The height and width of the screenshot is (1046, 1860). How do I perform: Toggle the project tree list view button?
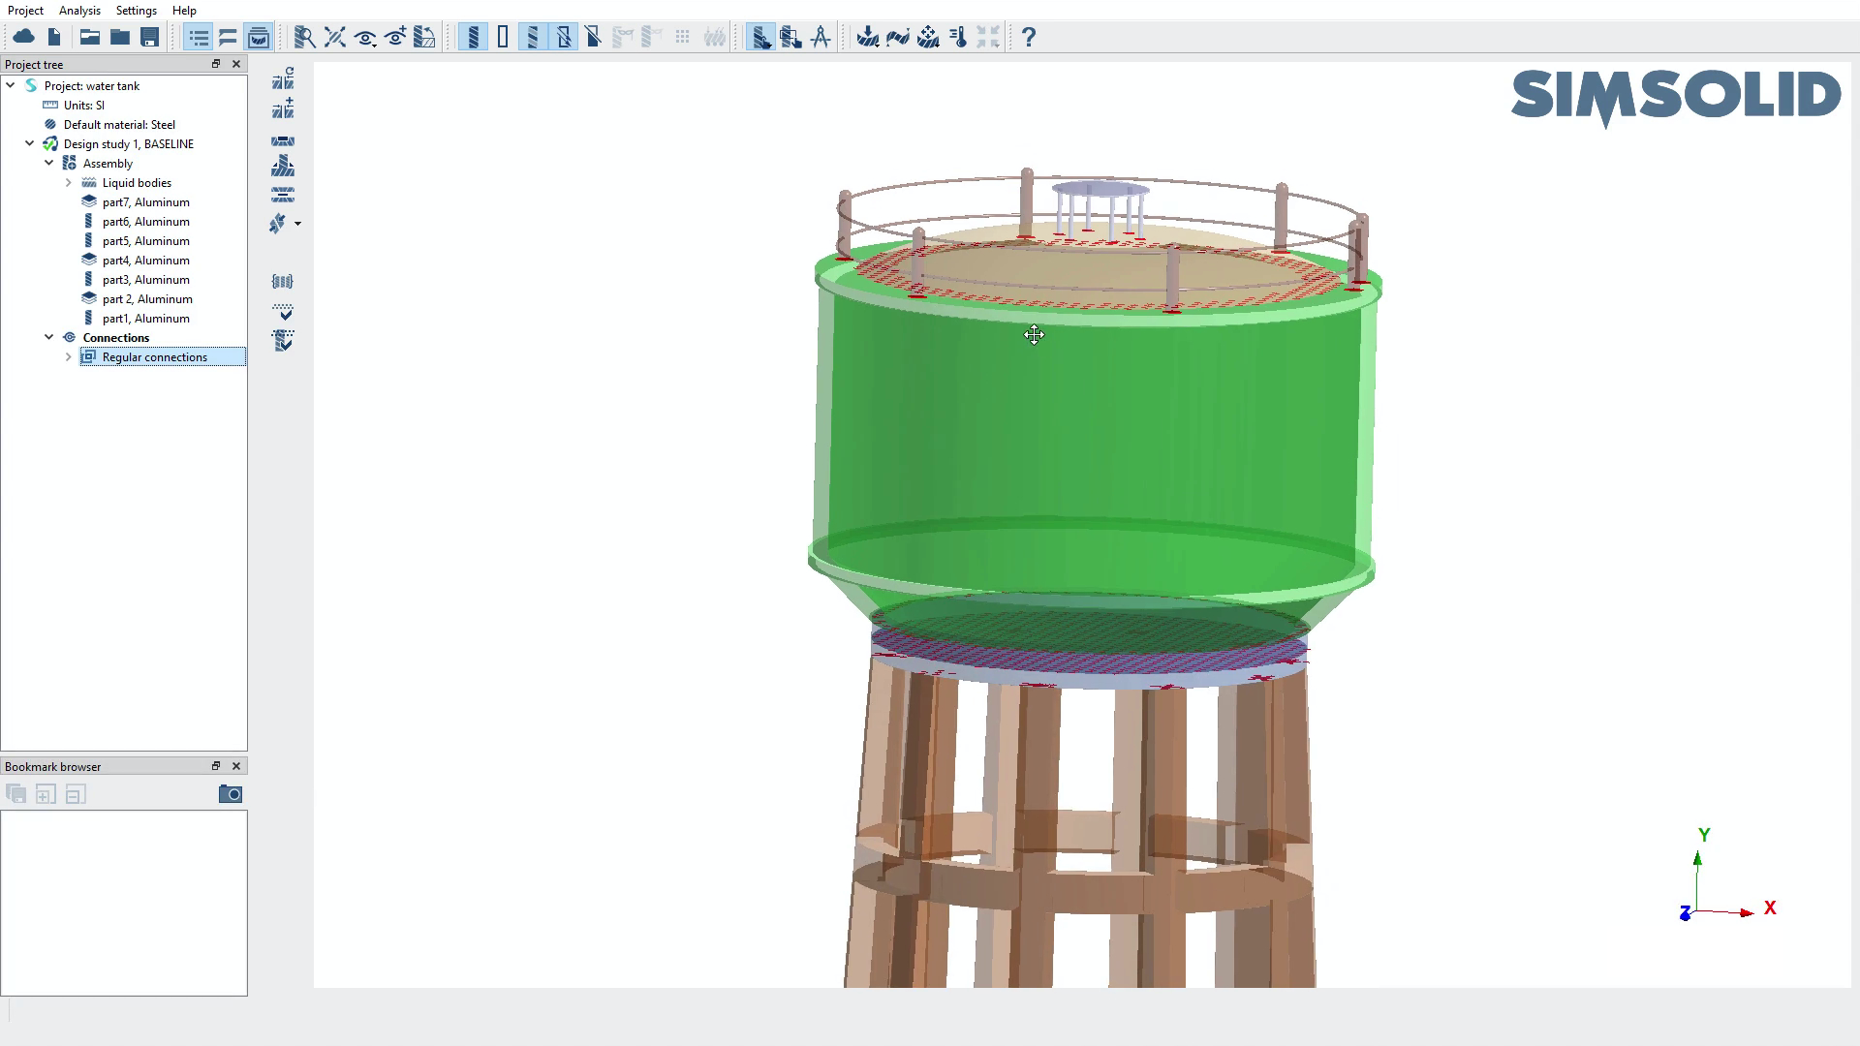pos(199,37)
